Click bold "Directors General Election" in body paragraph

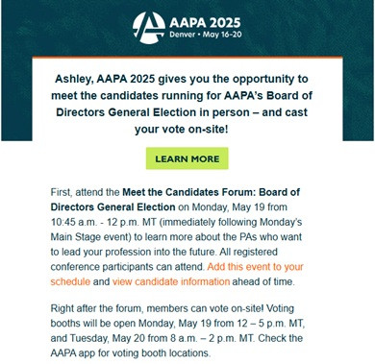(112, 206)
